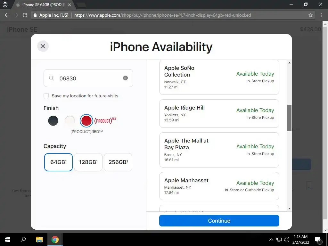Click the Apple Inc. [US] security lock

(35, 15)
